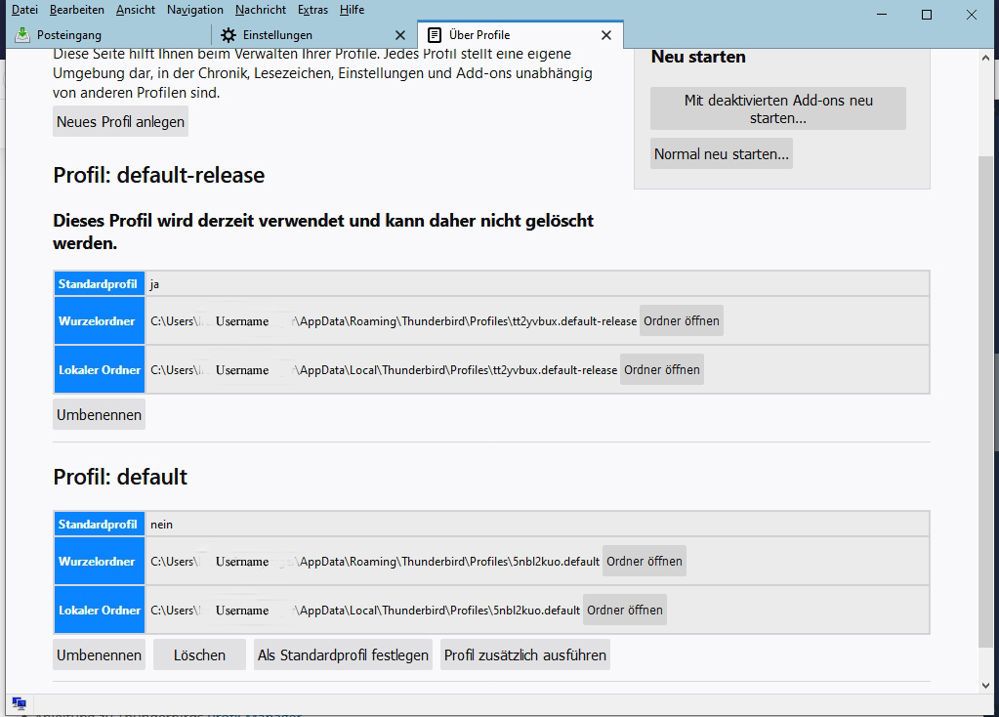Screen dimensions: 999x717
Task: Close the Über Profile tab
Action: 606,35
